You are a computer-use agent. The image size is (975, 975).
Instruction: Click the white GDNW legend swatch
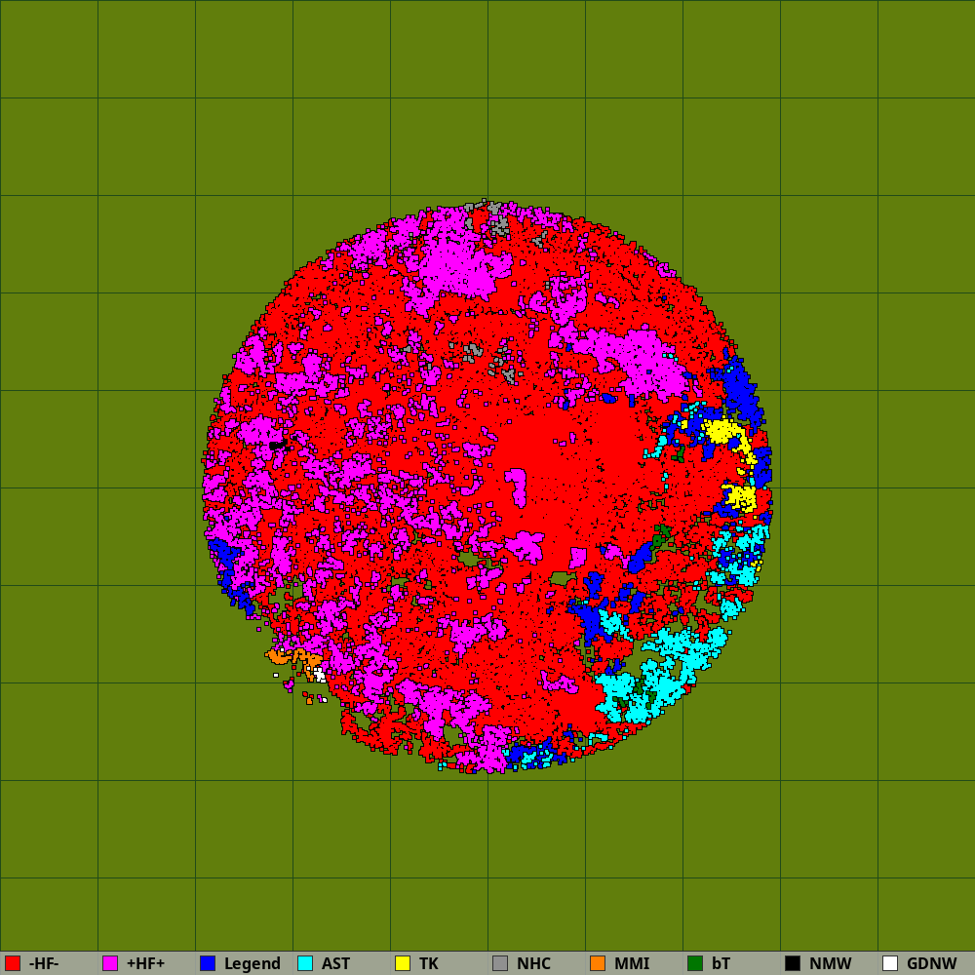coord(890,963)
